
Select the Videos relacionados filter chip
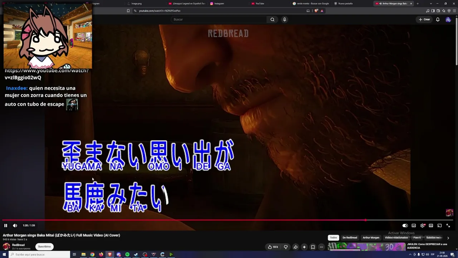[396, 238]
